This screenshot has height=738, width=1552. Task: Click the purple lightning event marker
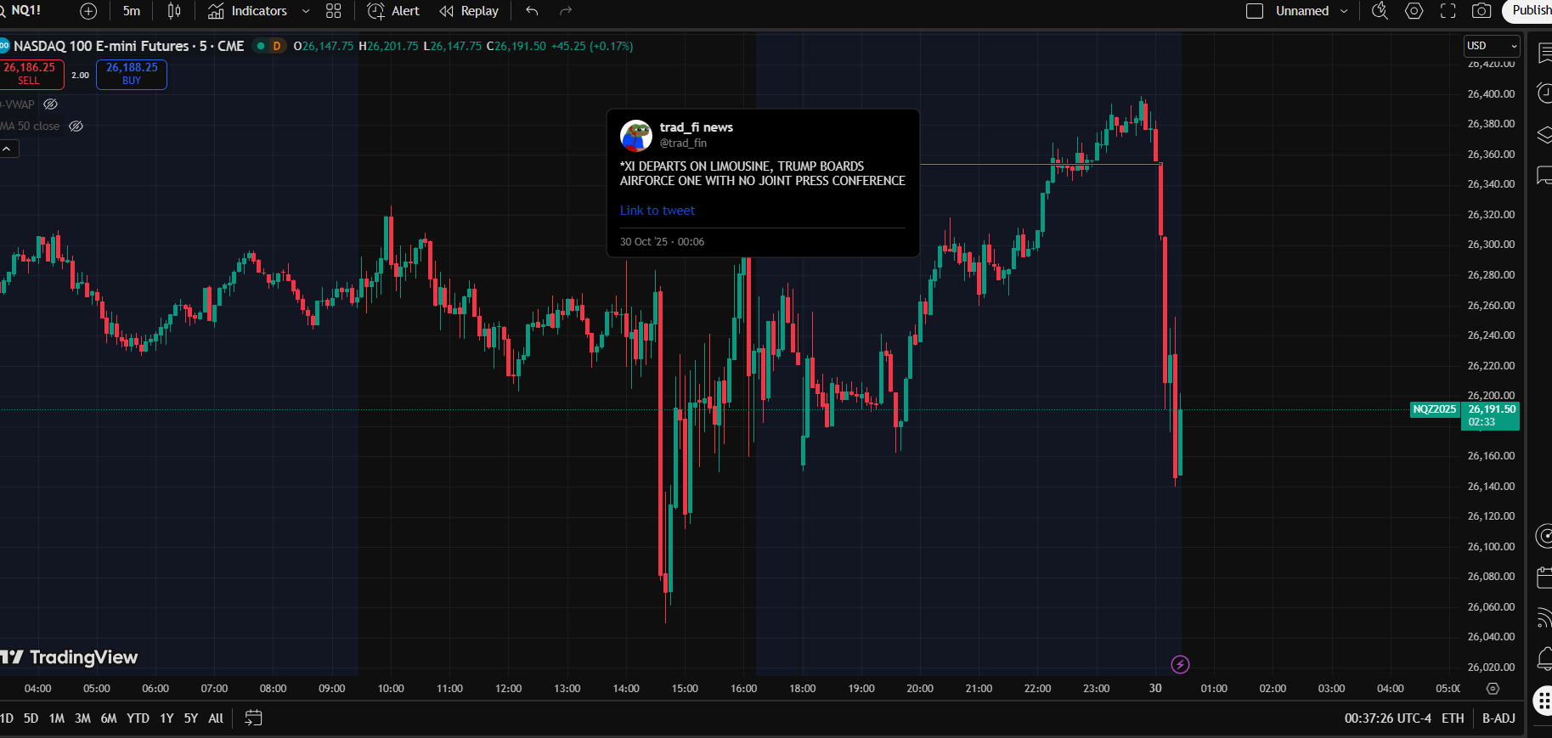(x=1180, y=664)
